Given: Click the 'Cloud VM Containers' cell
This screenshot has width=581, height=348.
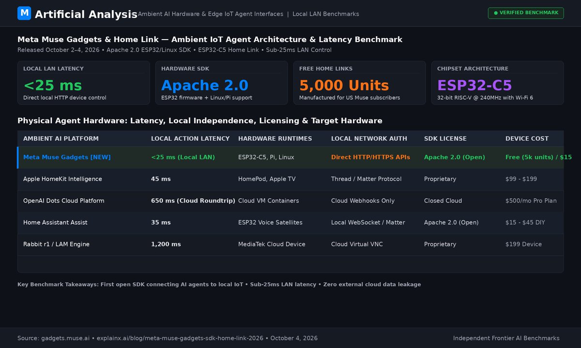Looking at the screenshot, I should (x=269, y=201).
